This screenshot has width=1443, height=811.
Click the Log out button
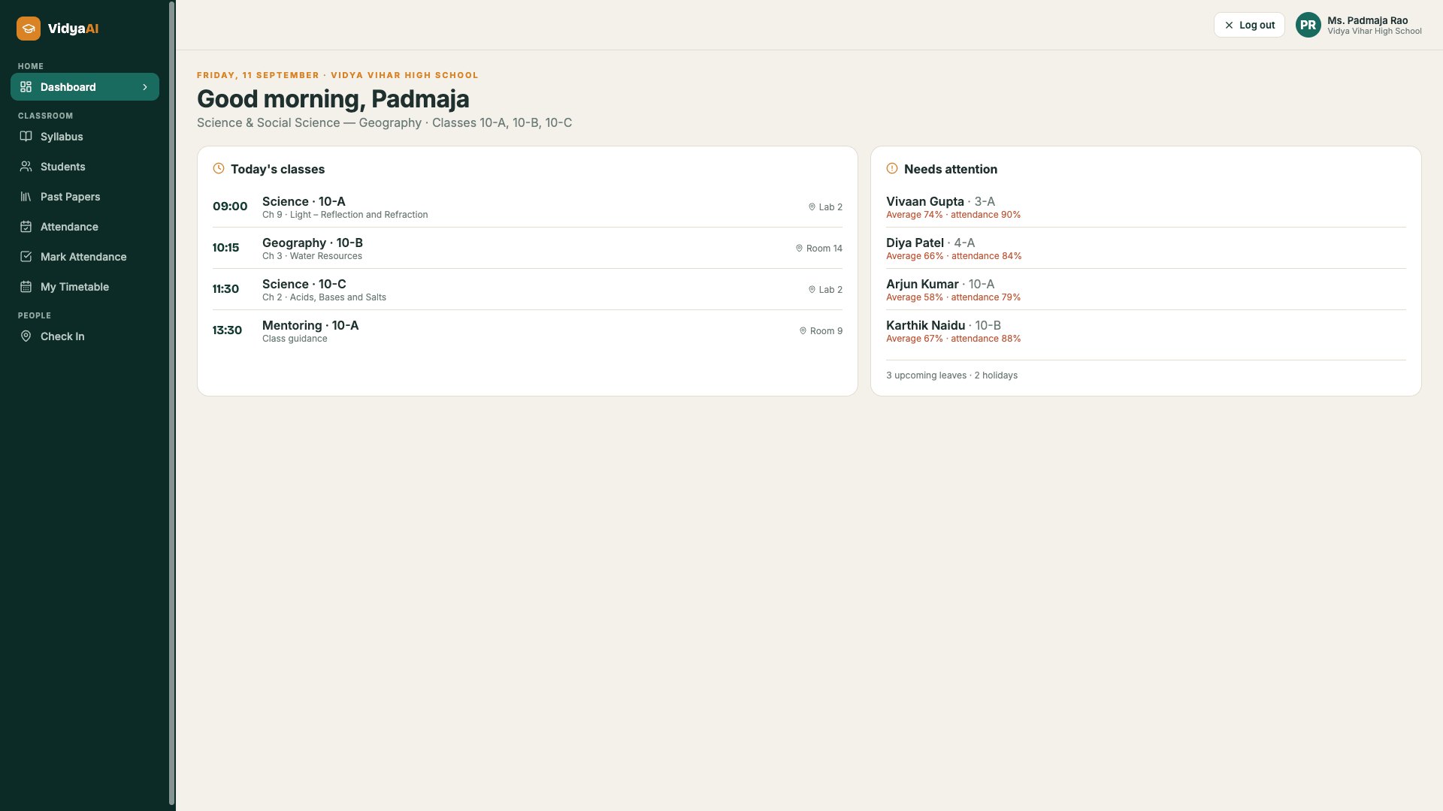(1249, 25)
